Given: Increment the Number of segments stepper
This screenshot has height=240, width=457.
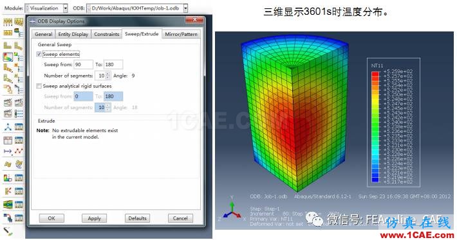Looking at the screenshot, I should (108, 74).
